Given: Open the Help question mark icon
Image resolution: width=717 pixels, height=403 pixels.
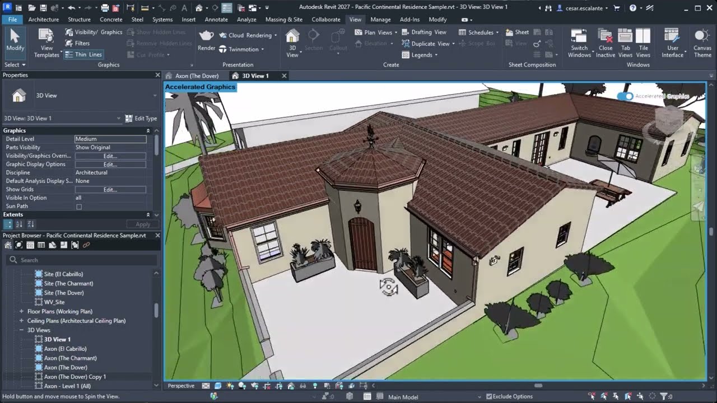Looking at the screenshot, I should click(x=632, y=8).
